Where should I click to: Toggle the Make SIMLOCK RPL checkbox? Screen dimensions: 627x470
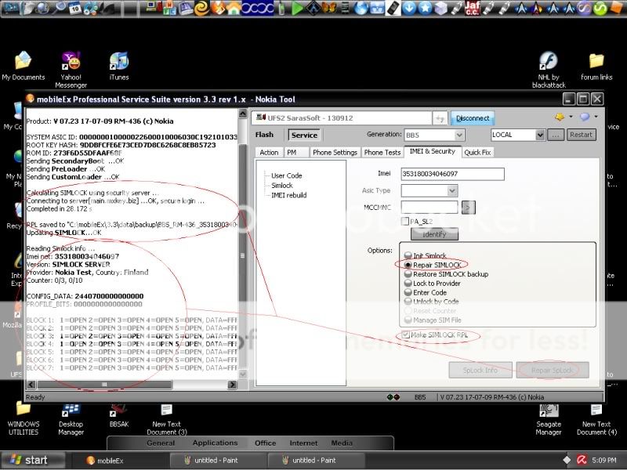click(x=405, y=335)
